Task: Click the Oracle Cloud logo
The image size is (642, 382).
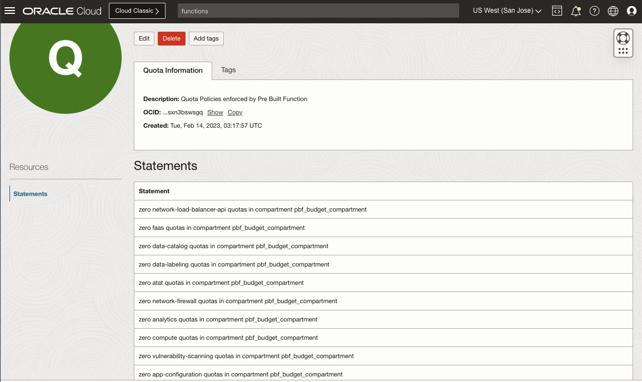Action: coord(63,10)
